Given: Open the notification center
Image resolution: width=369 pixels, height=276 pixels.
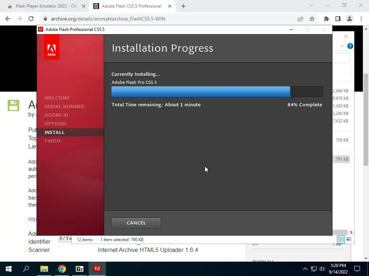Looking at the screenshot, I should click(357, 269).
